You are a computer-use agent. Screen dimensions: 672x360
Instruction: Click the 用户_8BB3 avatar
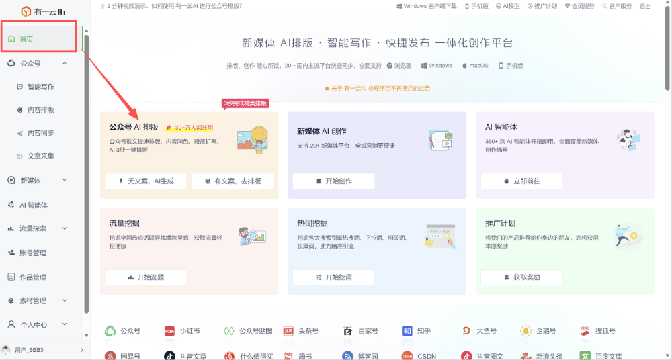6,350
